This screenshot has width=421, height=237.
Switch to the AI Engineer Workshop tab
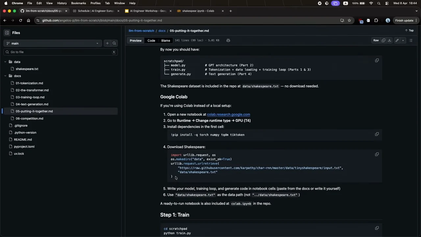coord(148,11)
